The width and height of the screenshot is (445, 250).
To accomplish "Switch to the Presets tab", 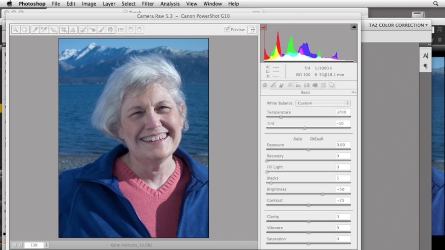I will pyautogui.click(x=323, y=85).
